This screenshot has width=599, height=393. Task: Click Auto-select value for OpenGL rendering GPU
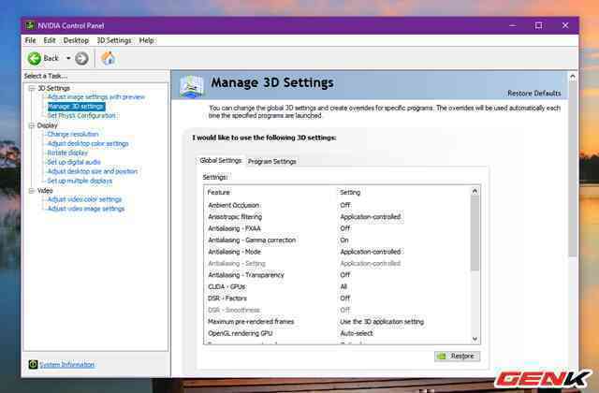click(357, 333)
